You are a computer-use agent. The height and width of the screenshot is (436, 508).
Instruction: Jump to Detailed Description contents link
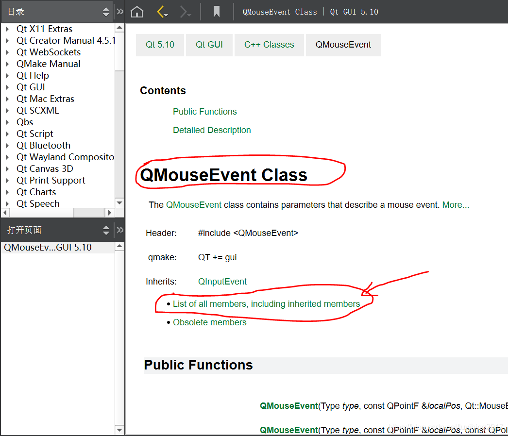pyautogui.click(x=212, y=130)
